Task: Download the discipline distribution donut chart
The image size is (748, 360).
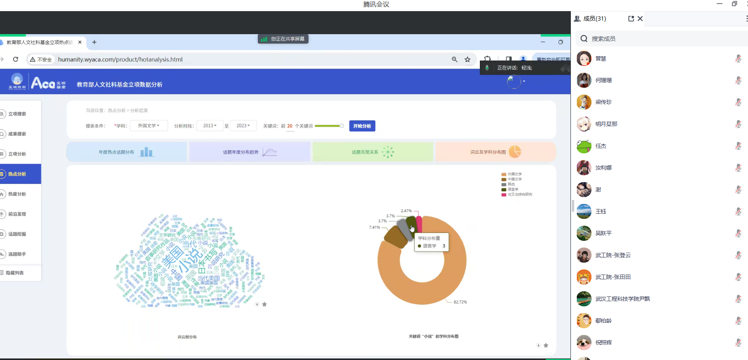Action: click(x=538, y=345)
